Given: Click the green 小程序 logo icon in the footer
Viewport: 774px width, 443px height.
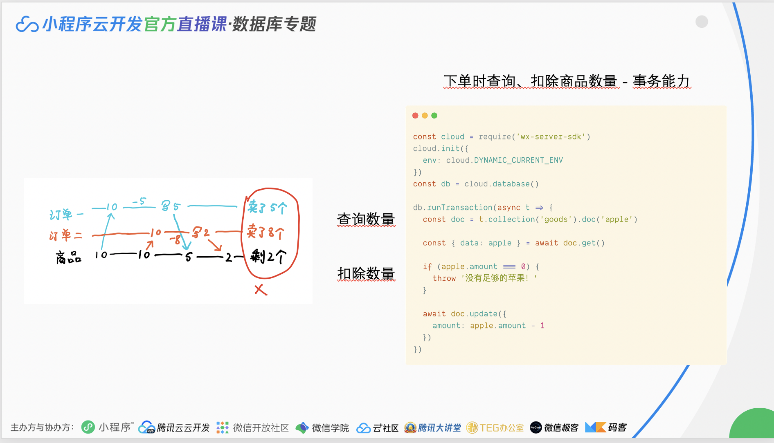Looking at the screenshot, I should [88, 427].
